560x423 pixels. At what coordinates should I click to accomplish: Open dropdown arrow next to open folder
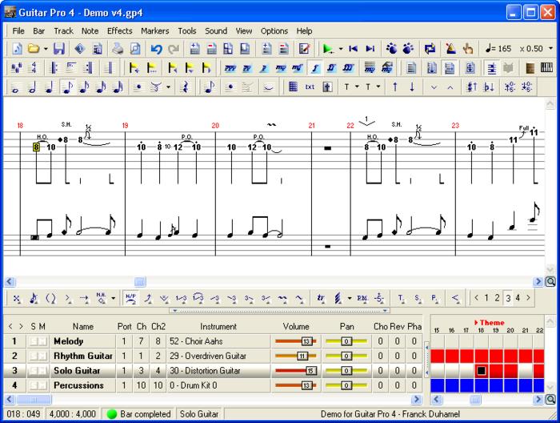coord(46,49)
